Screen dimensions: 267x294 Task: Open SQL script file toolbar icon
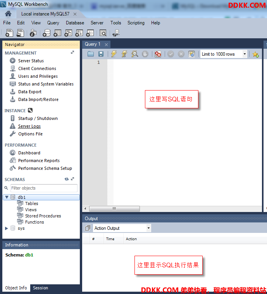pos(20,33)
